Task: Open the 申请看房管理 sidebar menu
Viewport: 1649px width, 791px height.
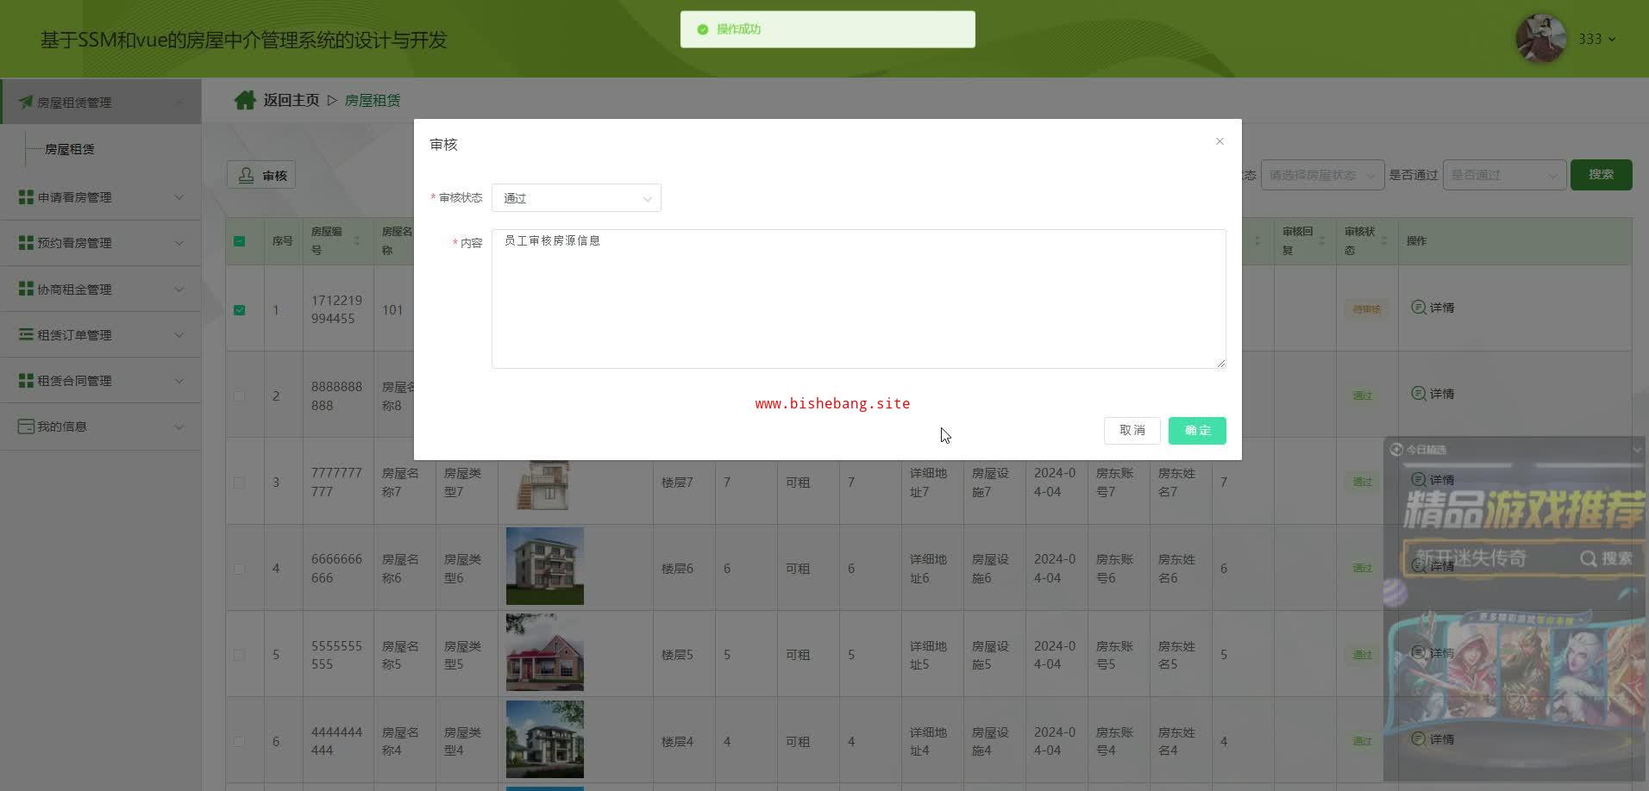Action: pyautogui.click(x=101, y=197)
